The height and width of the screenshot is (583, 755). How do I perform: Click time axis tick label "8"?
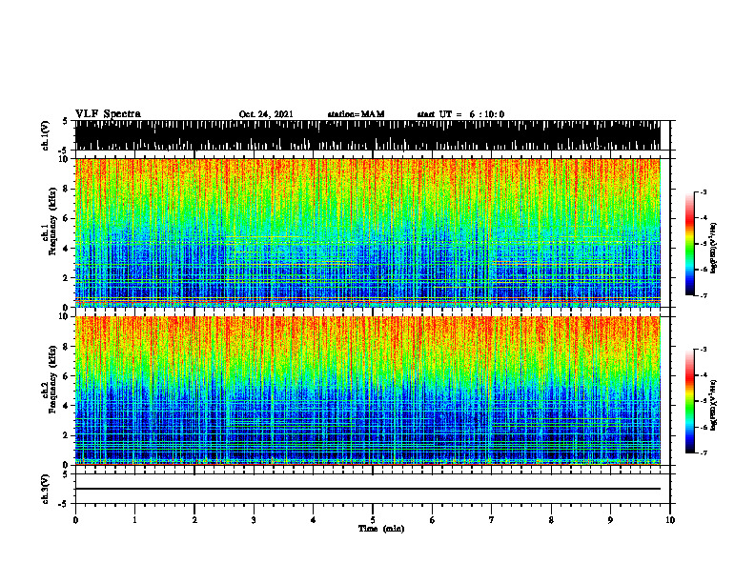coord(551,520)
